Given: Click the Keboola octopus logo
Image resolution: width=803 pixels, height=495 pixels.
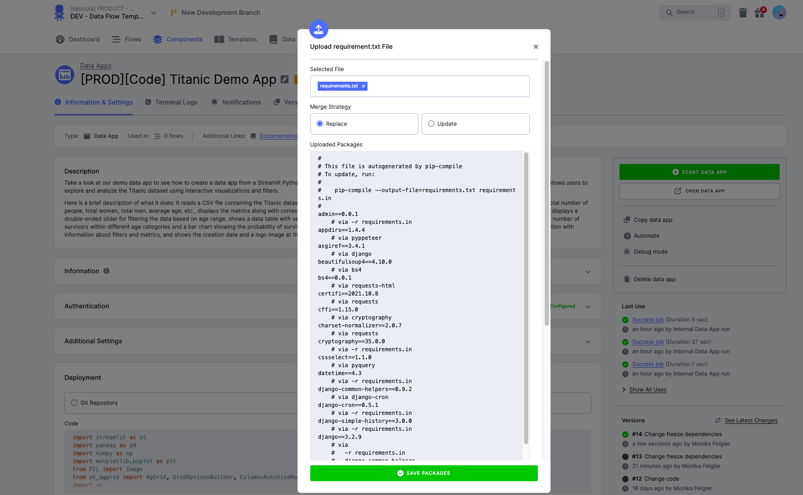Looking at the screenshot, I should 59,13.
